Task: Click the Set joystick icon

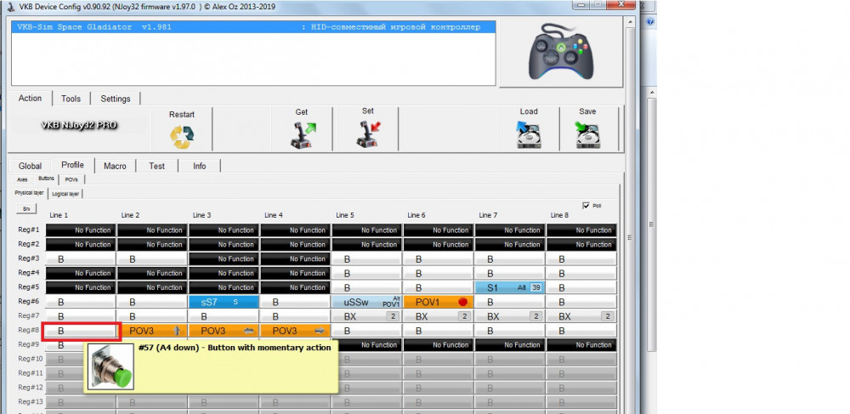Action: [x=368, y=135]
